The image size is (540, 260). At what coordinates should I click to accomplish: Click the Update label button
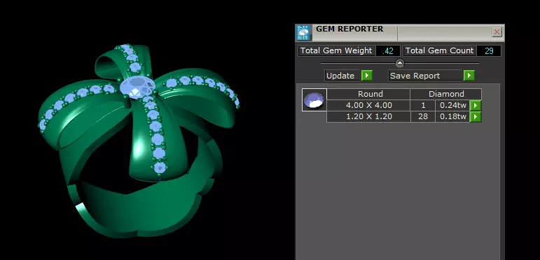point(342,76)
